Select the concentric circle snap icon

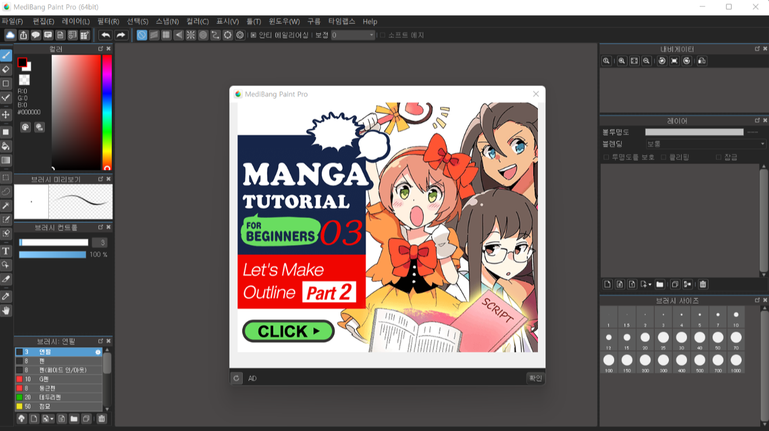click(203, 35)
